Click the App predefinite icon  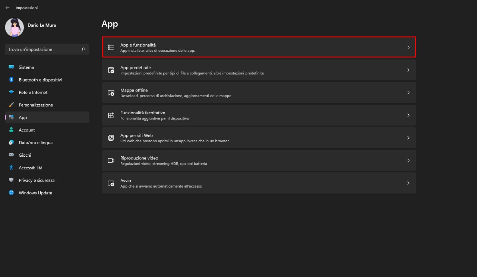111,70
